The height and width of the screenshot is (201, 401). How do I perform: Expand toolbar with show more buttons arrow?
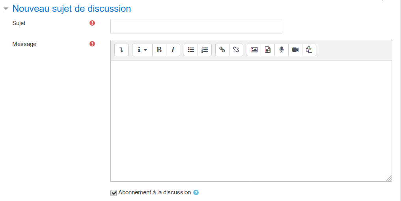[x=121, y=50]
